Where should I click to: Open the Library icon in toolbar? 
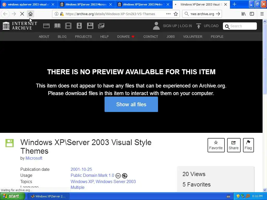point(244,14)
